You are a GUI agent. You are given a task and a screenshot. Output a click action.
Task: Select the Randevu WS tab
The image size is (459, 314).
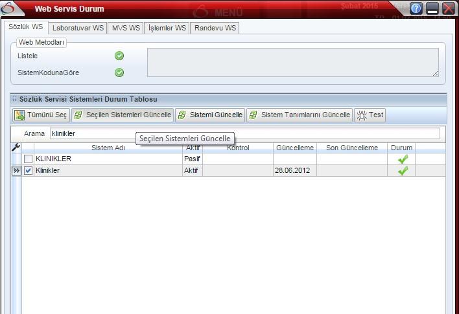(x=215, y=28)
